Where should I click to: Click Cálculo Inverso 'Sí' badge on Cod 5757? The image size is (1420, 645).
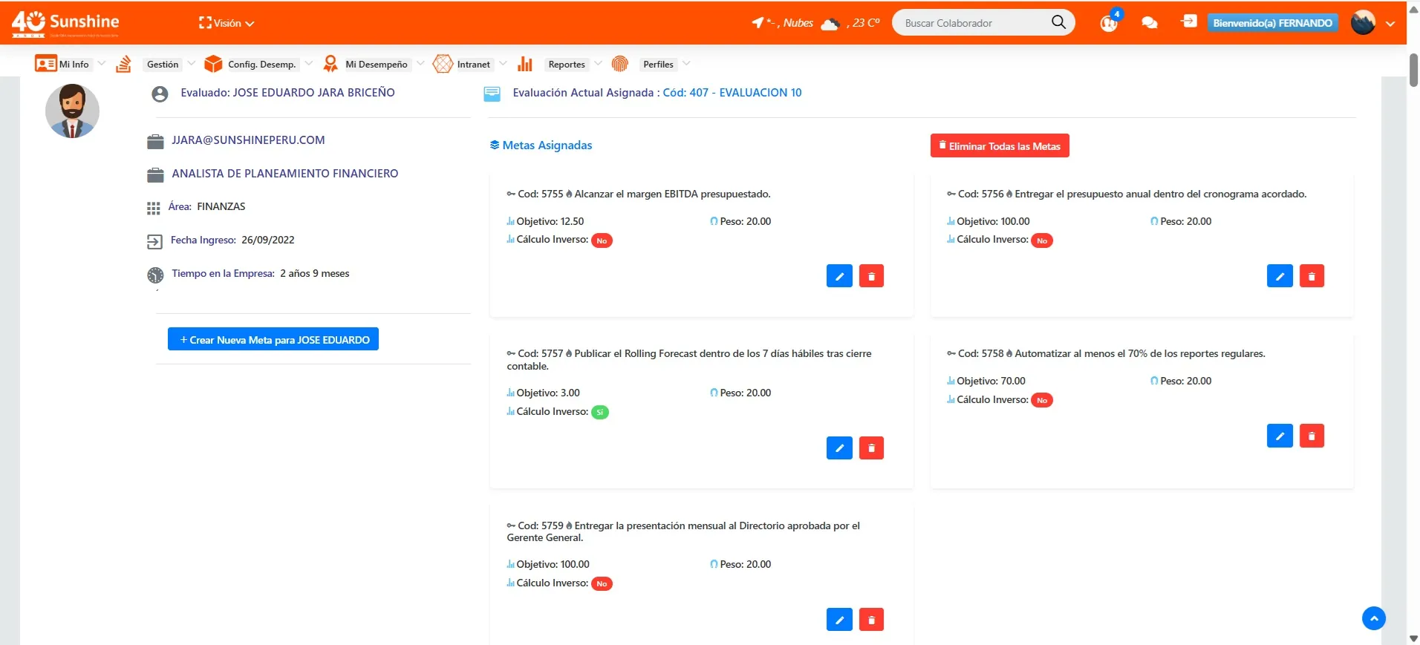click(x=600, y=412)
